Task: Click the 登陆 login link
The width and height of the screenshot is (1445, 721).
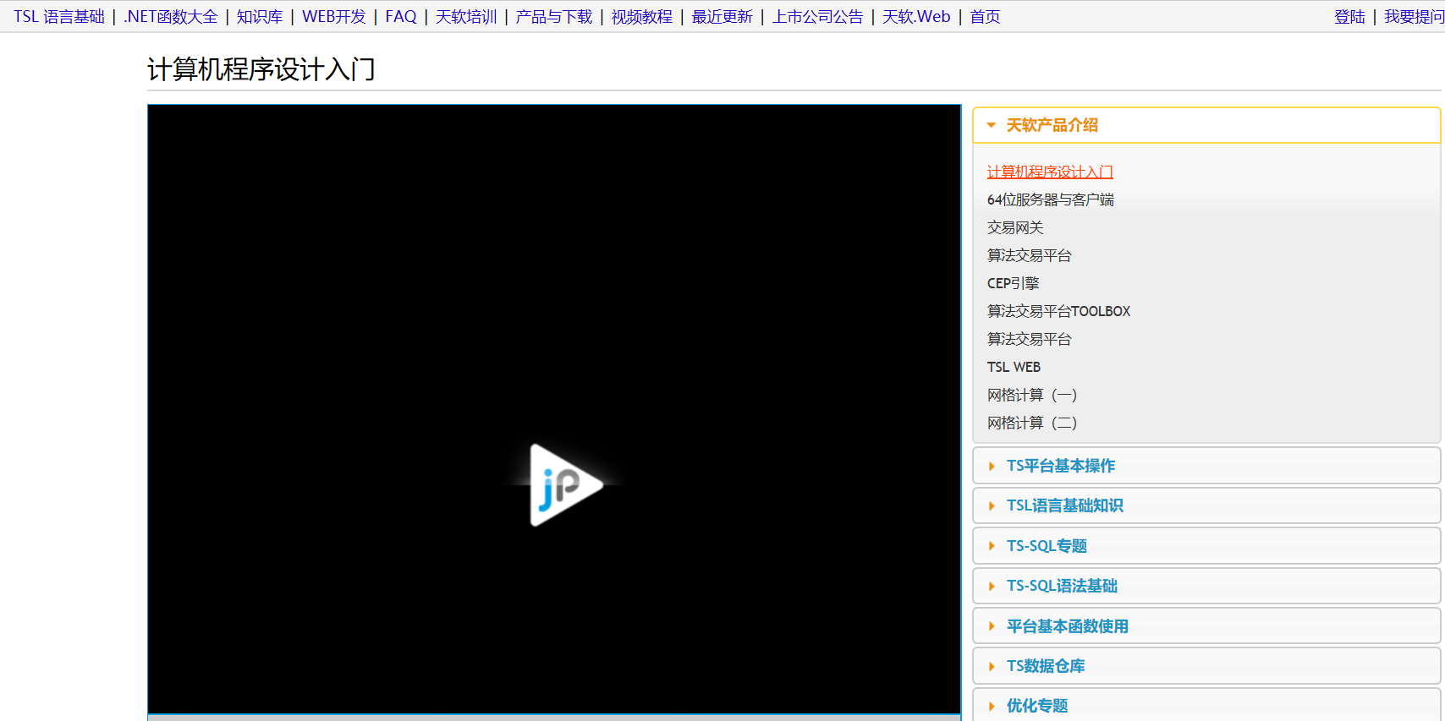Action: [x=1349, y=17]
